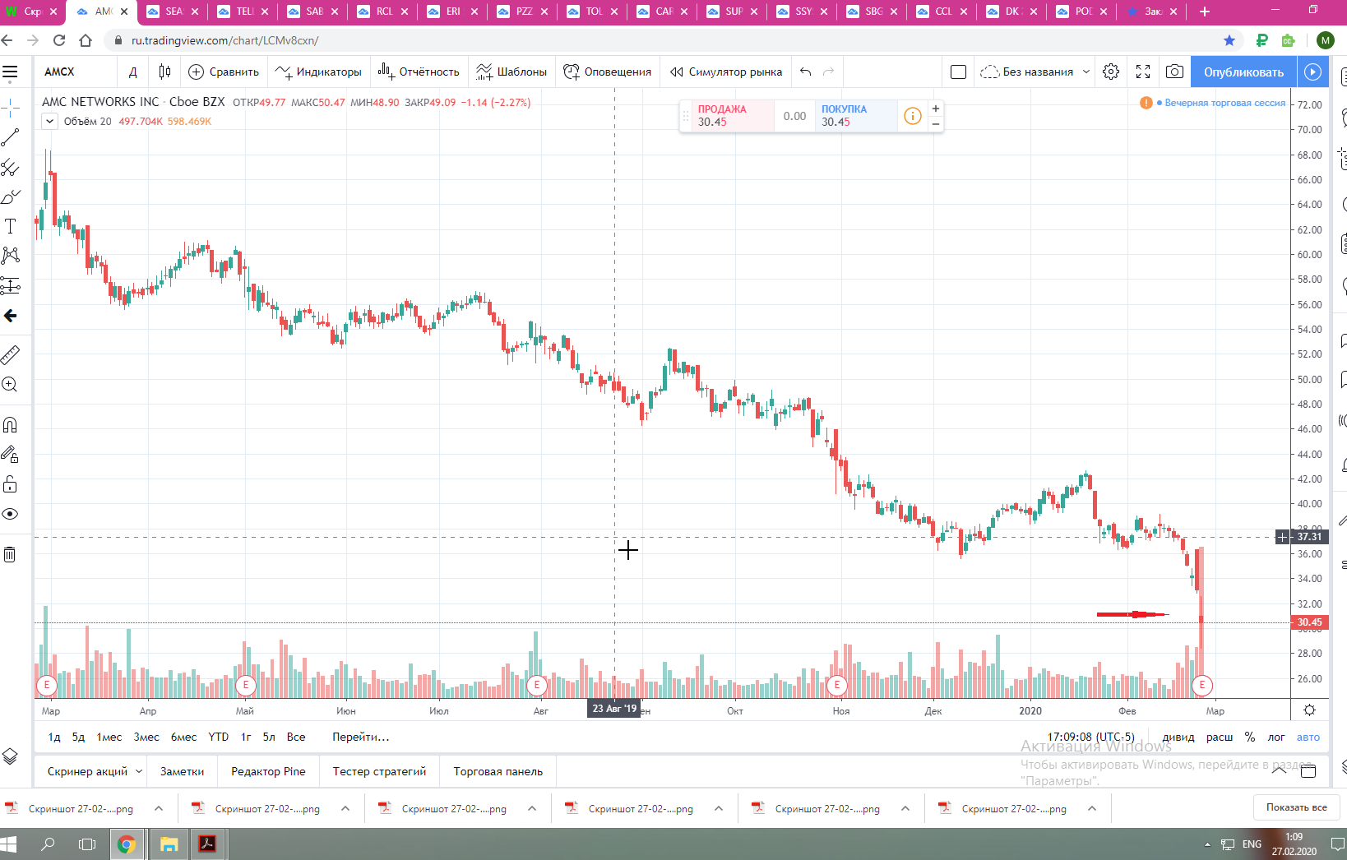
Task: Select the ruler measure tool
Action: point(11,354)
